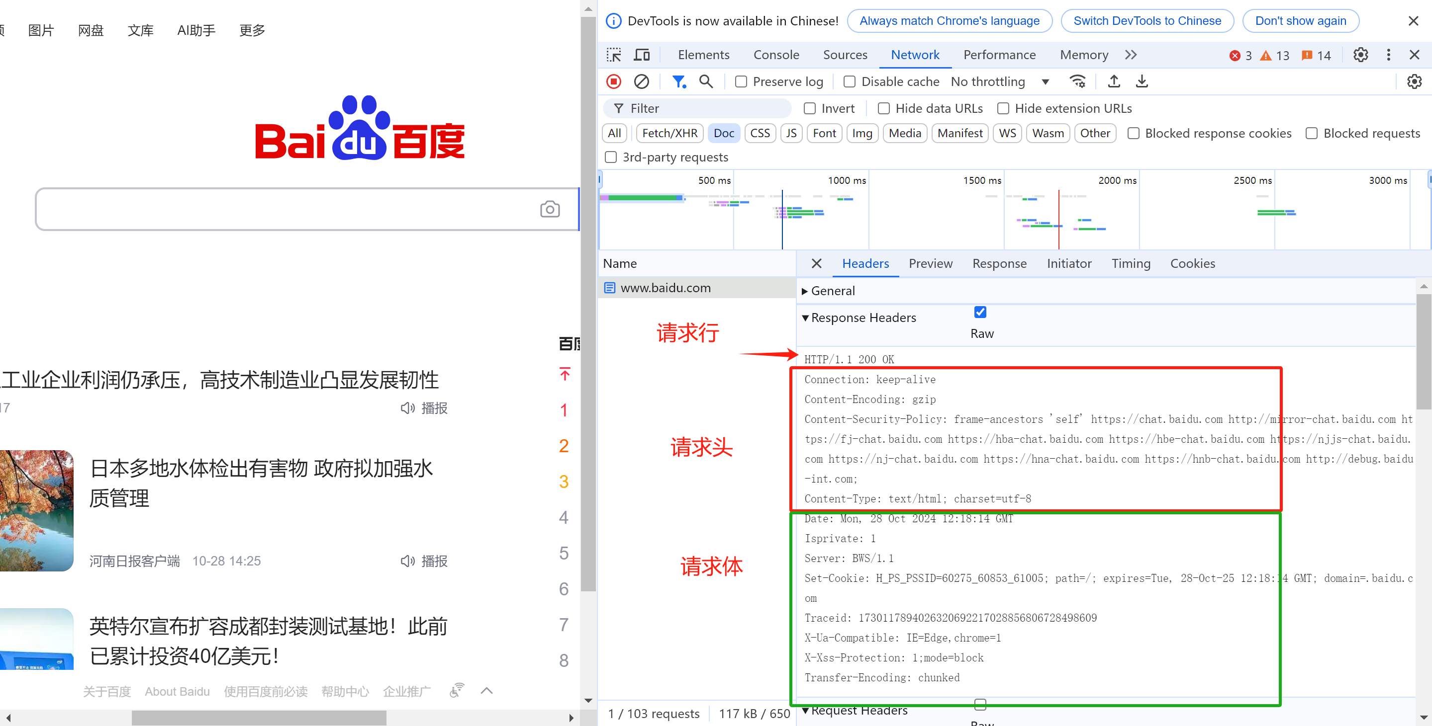
Task: Close the request details pane X
Action: [816, 263]
